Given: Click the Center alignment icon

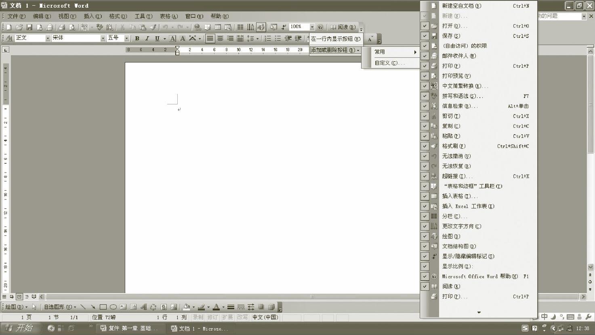Looking at the screenshot, I should [220, 38].
